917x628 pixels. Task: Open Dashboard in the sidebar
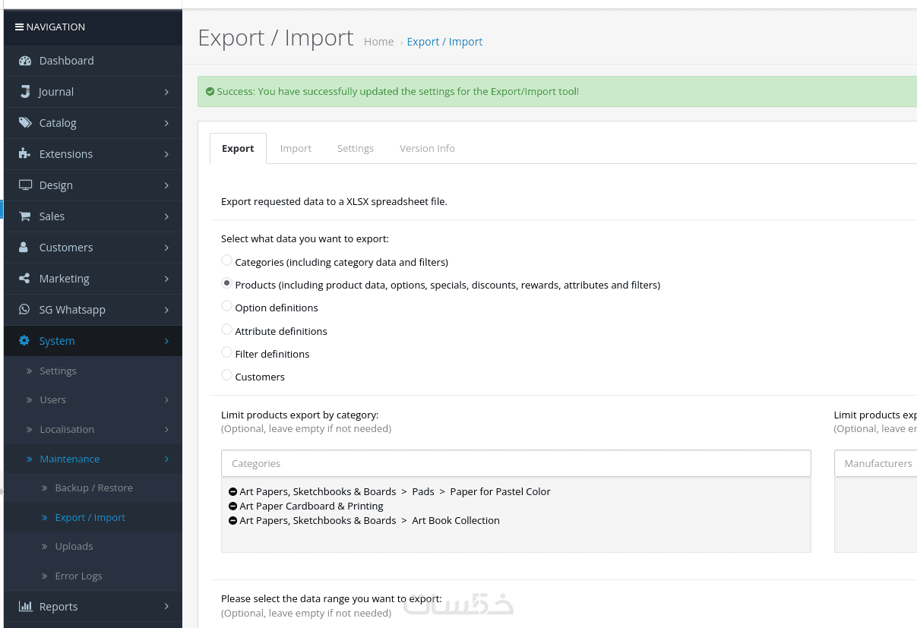pyautogui.click(x=93, y=61)
